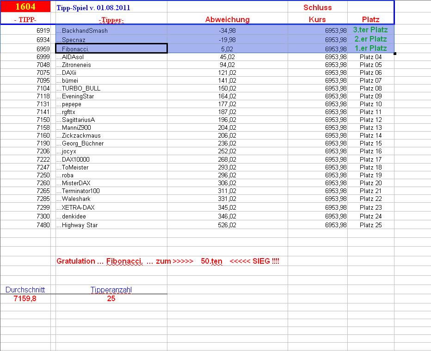Select the jocyx tipper cell
Screen dimensions: 431x351
pyautogui.click(x=111, y=151)
